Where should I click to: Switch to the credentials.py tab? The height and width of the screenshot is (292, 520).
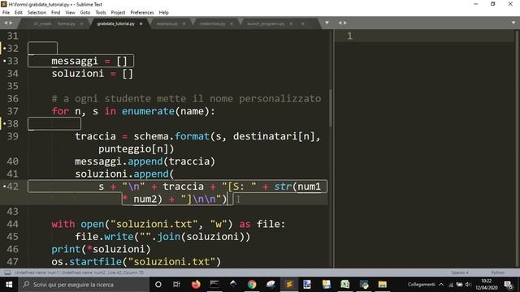click(x=212, y=24)
